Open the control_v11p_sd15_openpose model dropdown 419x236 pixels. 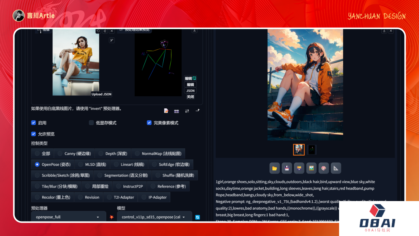click(154, 217)
